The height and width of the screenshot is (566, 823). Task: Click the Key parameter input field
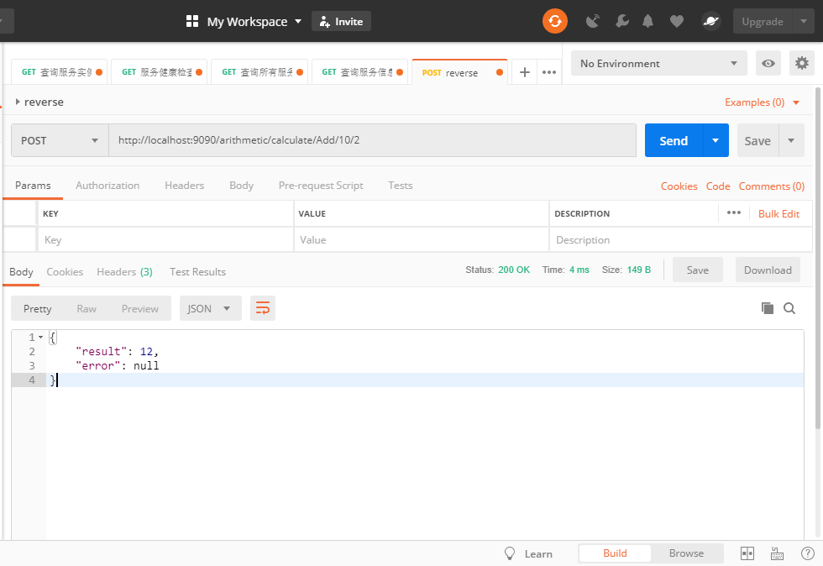click(x=165, y=240)
